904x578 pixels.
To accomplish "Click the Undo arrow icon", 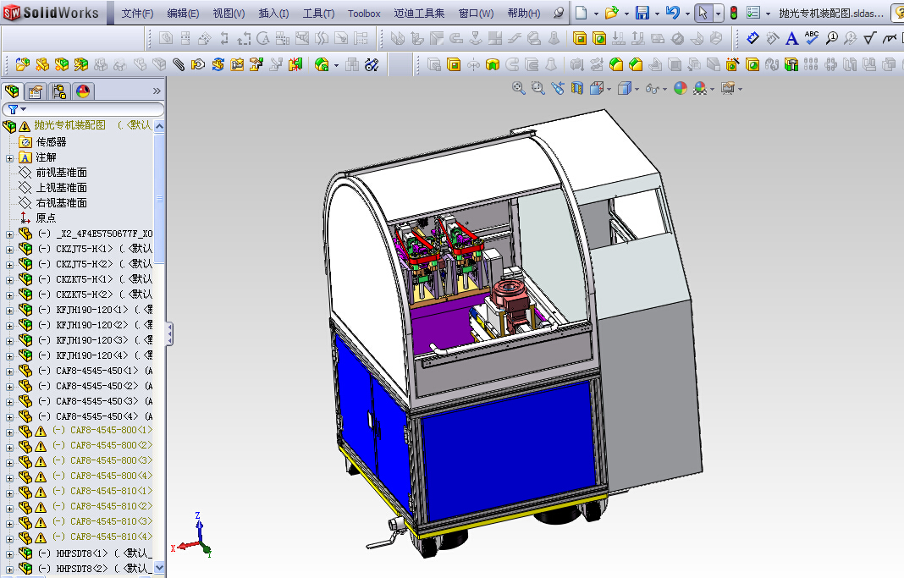I will [x=672, y=13].
